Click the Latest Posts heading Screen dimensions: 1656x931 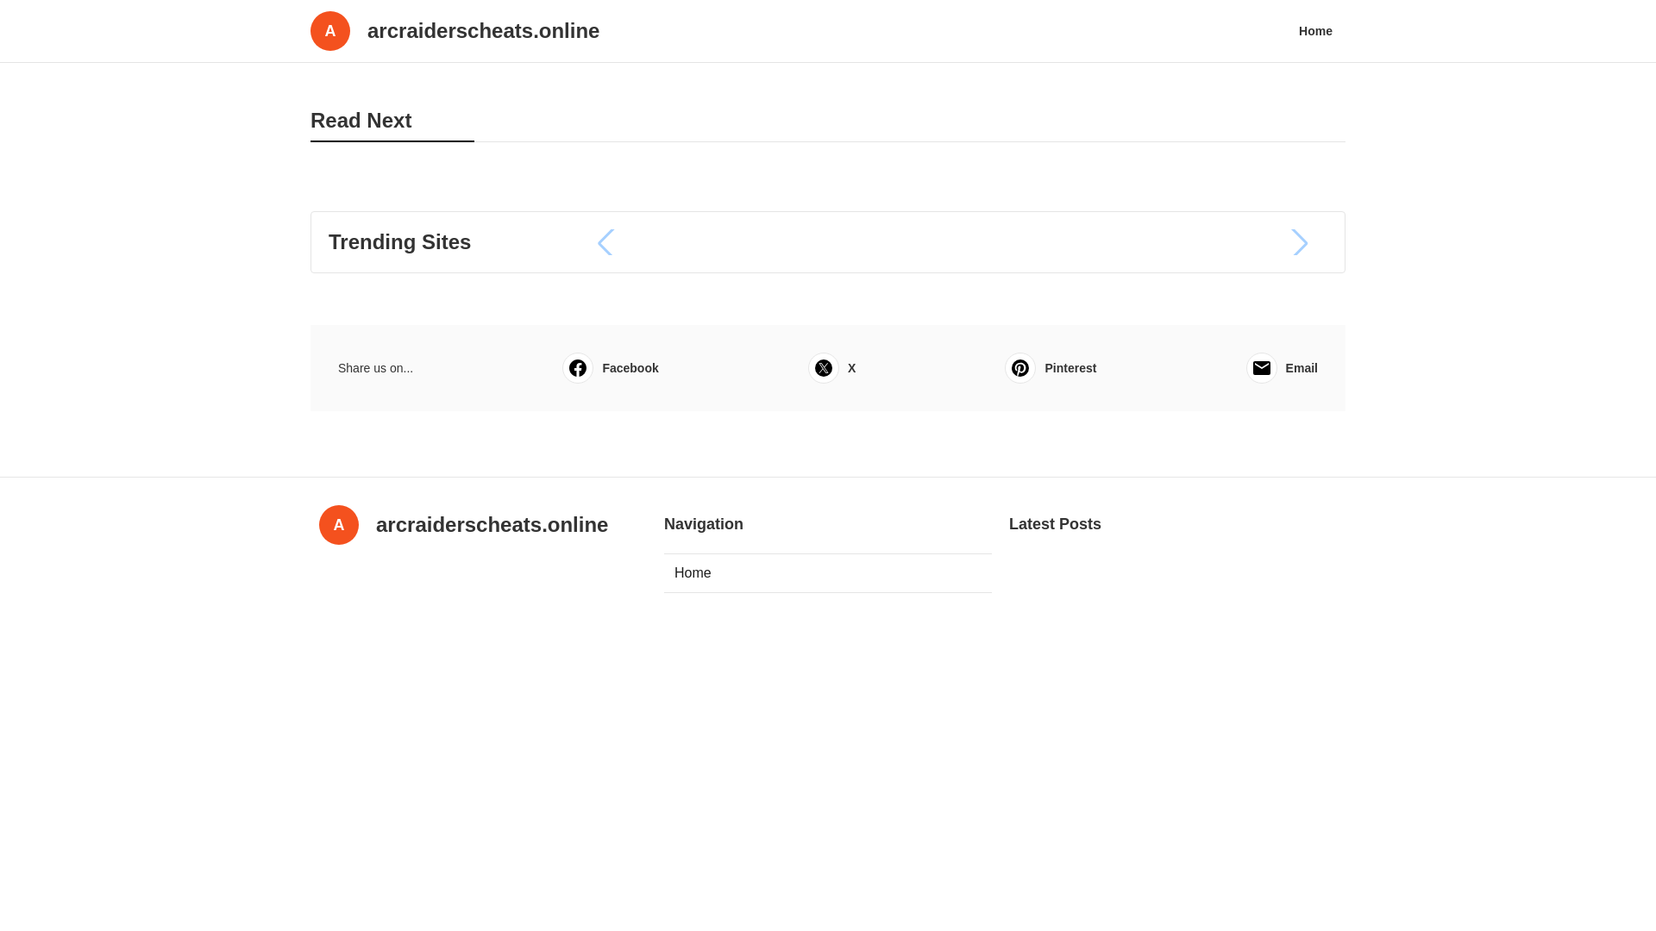click(x=1055, y=524)
